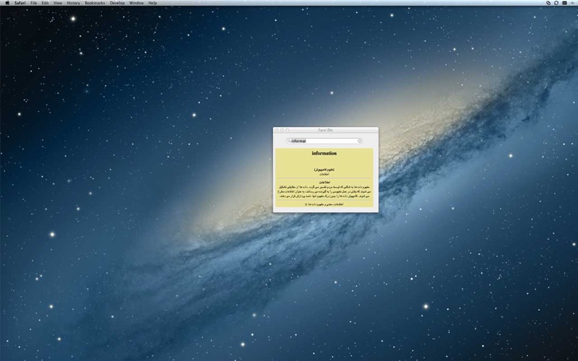Click the overlapping squares menu bar icon

(548, 3)
